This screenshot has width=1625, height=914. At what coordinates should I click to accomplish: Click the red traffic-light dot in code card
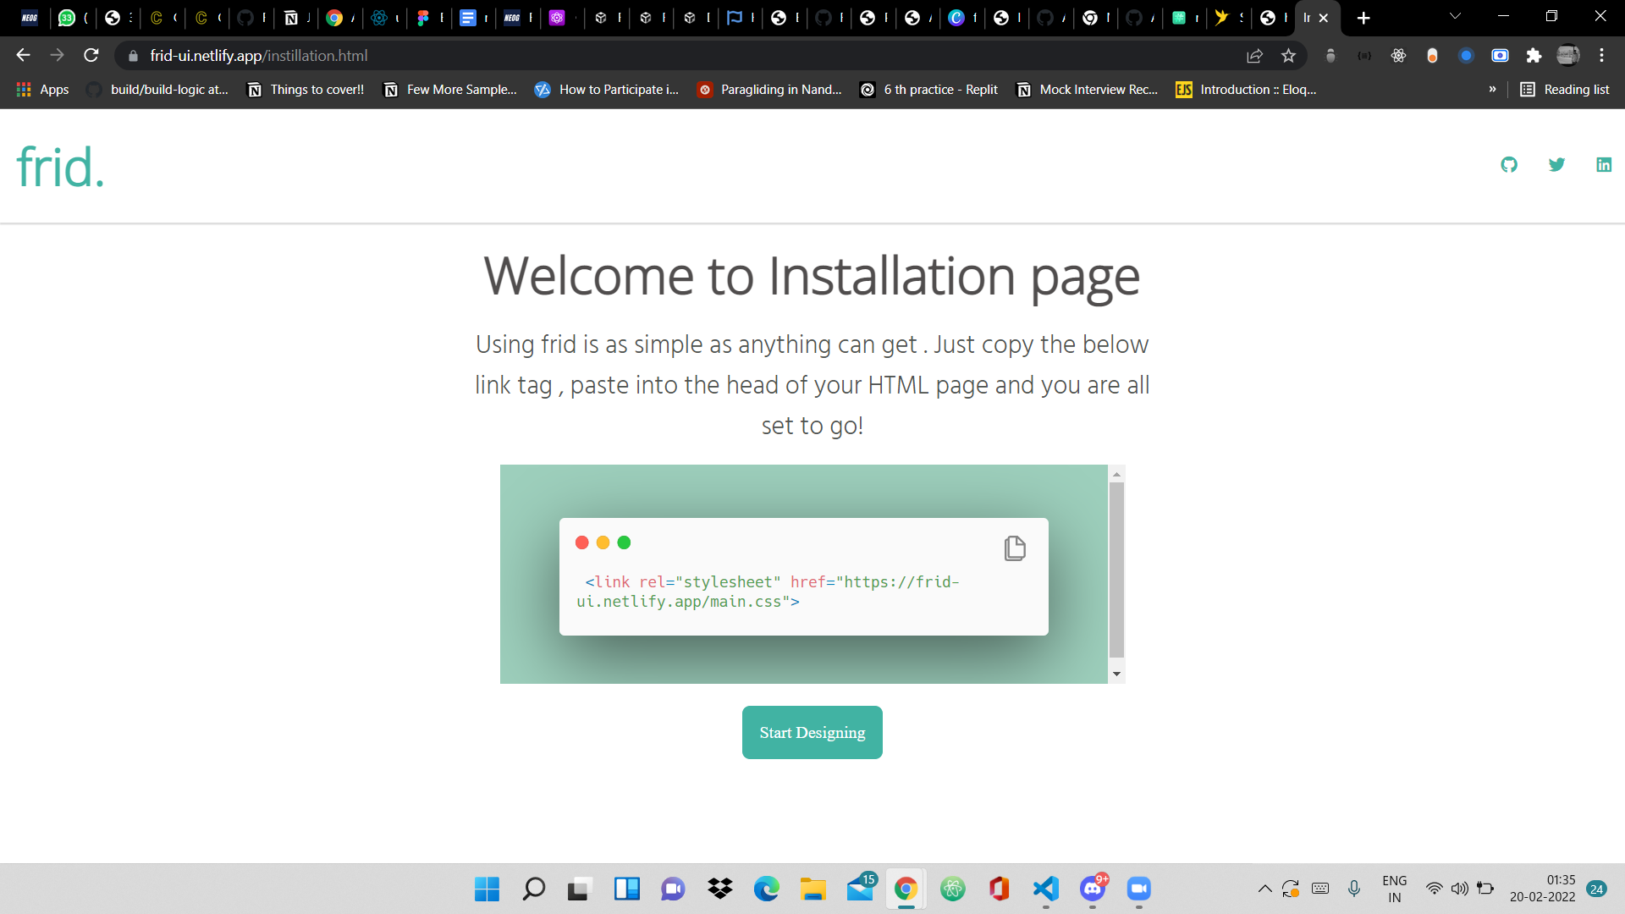[x=581, y=542]
